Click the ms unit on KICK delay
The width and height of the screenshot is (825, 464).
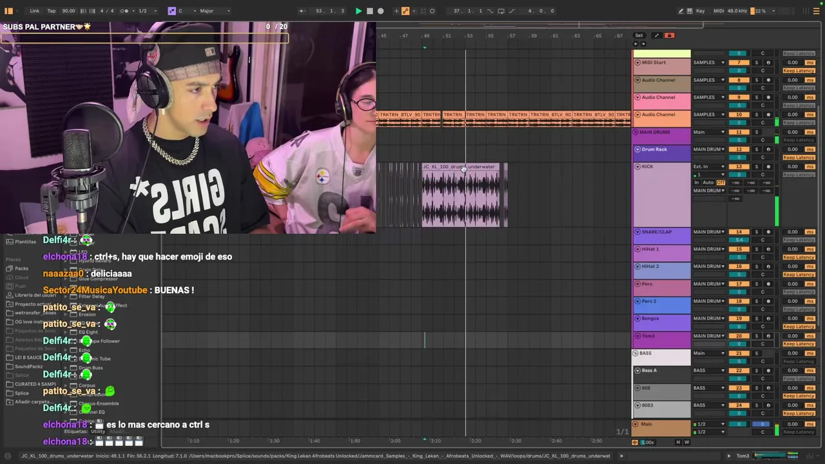click(x=810, y=167)
